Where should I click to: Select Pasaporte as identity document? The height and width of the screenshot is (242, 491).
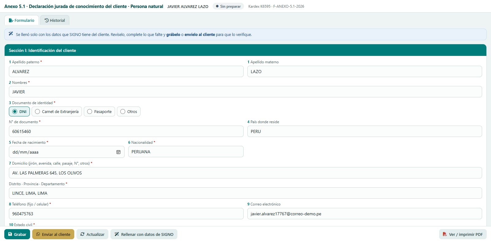99,111
